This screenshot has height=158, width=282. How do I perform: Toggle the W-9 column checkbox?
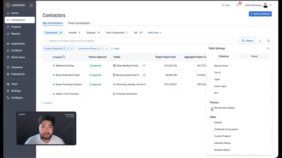tap(211, 93)
